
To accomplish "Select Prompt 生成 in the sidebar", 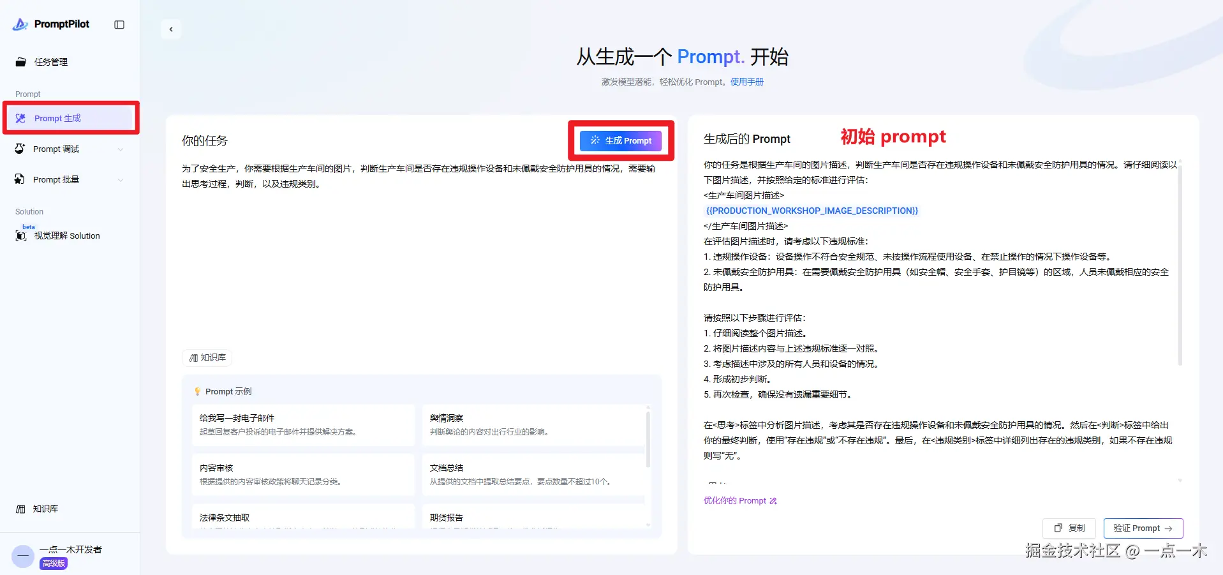I will 70,118.
